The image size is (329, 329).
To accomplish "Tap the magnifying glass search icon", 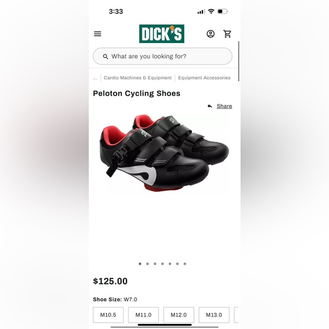I will point(106,57).
